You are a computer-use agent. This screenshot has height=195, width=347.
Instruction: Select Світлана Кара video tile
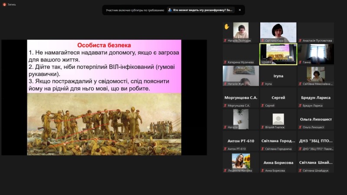(278, 32)
